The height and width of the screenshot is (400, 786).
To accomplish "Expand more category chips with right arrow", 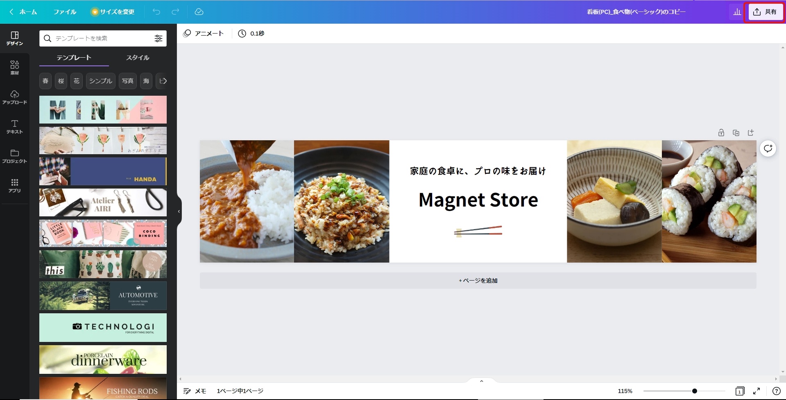I will [163, 81].
